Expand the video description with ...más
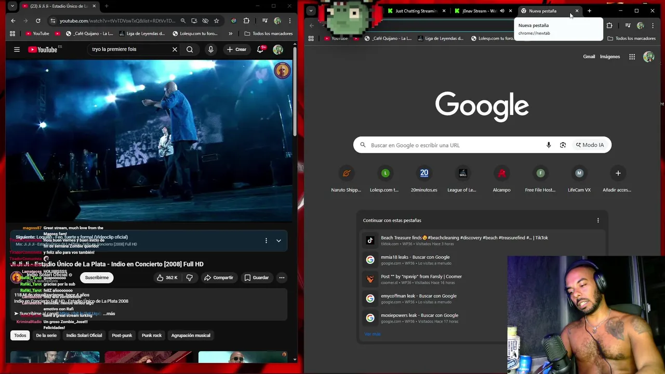The image size is (665, 374). pyautogui.click(x=109, y=314)
